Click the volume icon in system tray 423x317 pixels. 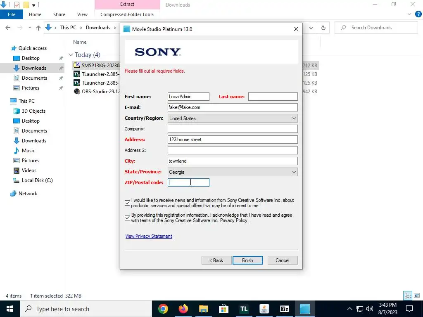[x=370, y=309]
